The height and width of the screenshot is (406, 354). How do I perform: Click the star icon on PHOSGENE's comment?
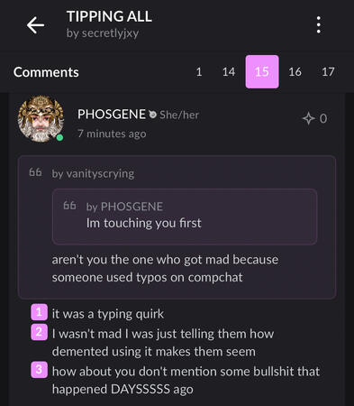pyautogui.click(x=308, y=118)
